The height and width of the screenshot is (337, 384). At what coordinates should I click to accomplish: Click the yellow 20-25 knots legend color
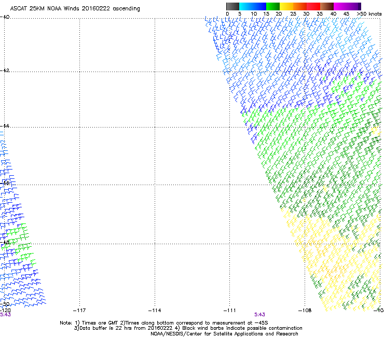[x=286, y=6]
